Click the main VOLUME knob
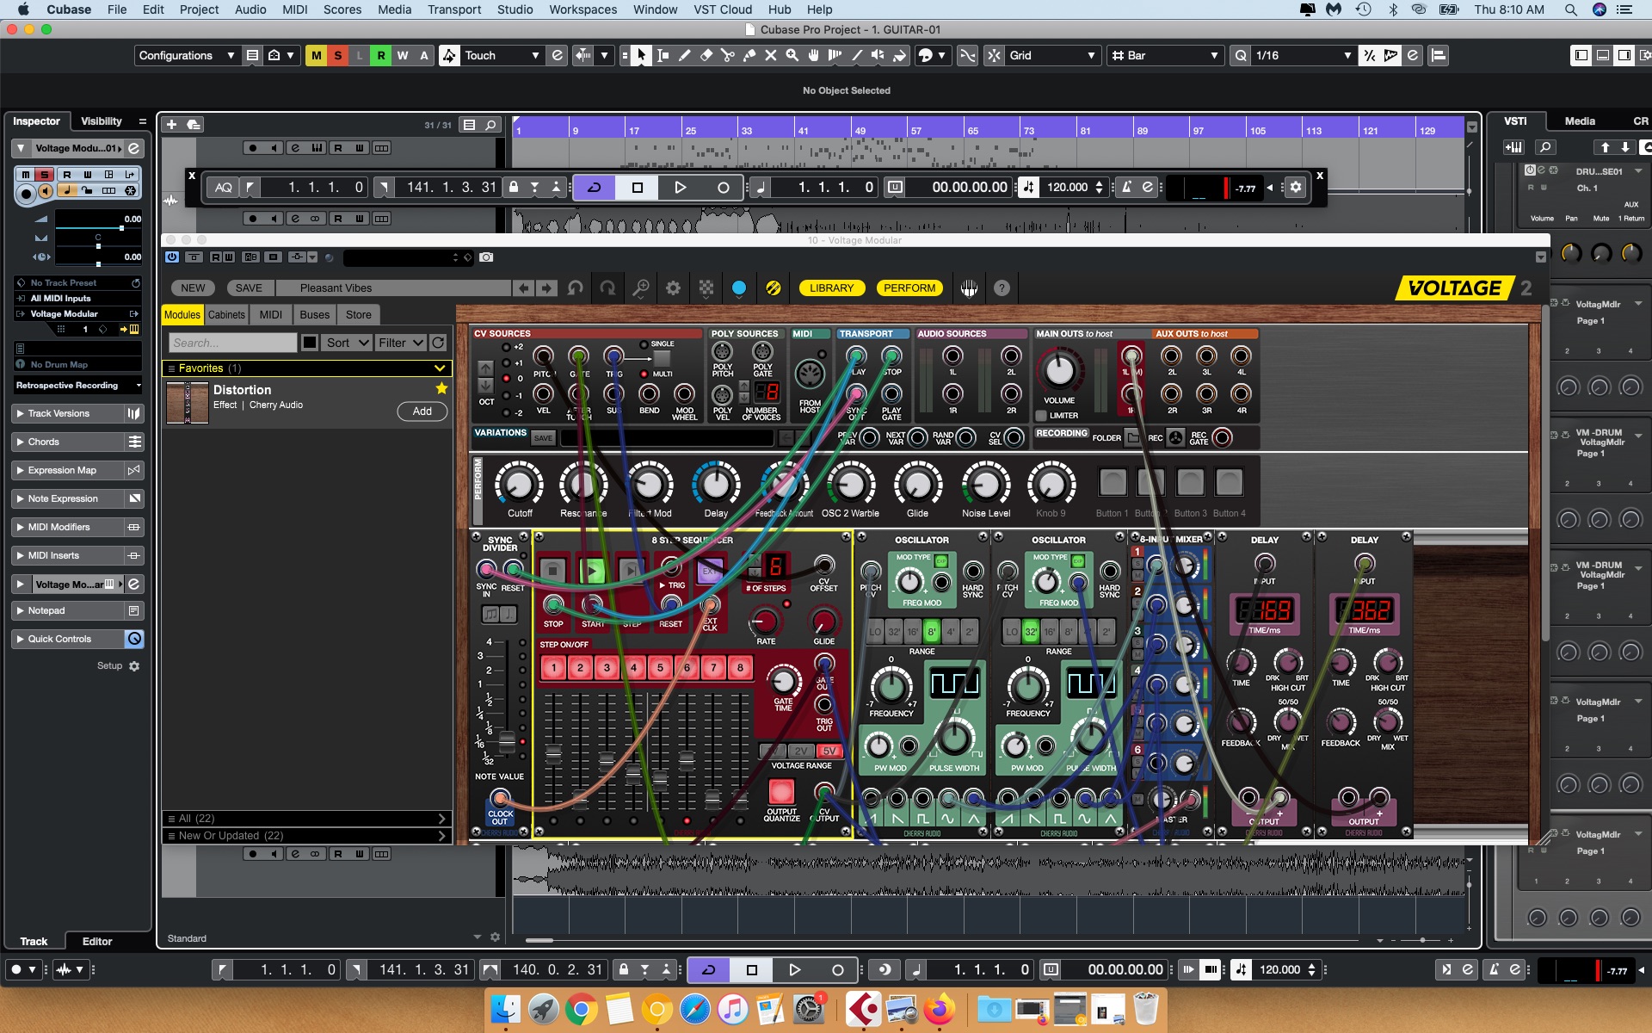The image size is (1652, 1033). (1059, 371)
